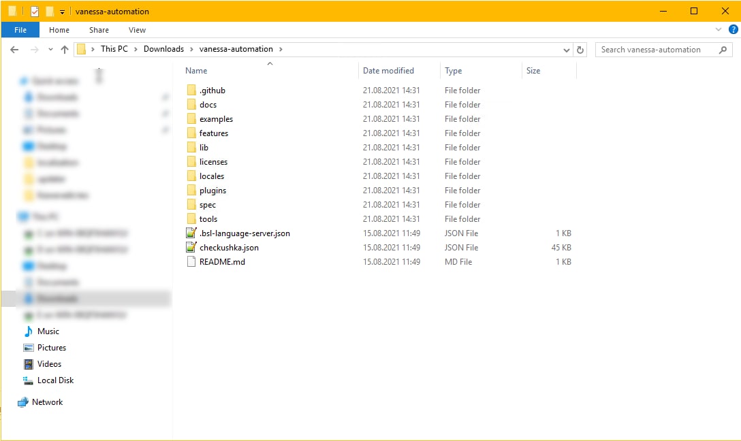
Task: Expand the ribbon with the chevron
Action: (x=719, y=29)
